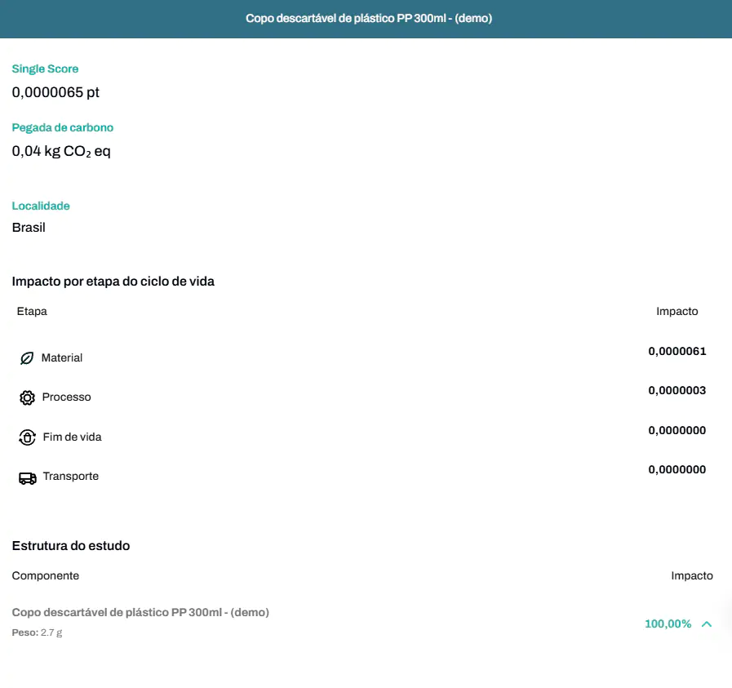
Task: Click the gear icon beside Processo
Action: pos(27,397)
